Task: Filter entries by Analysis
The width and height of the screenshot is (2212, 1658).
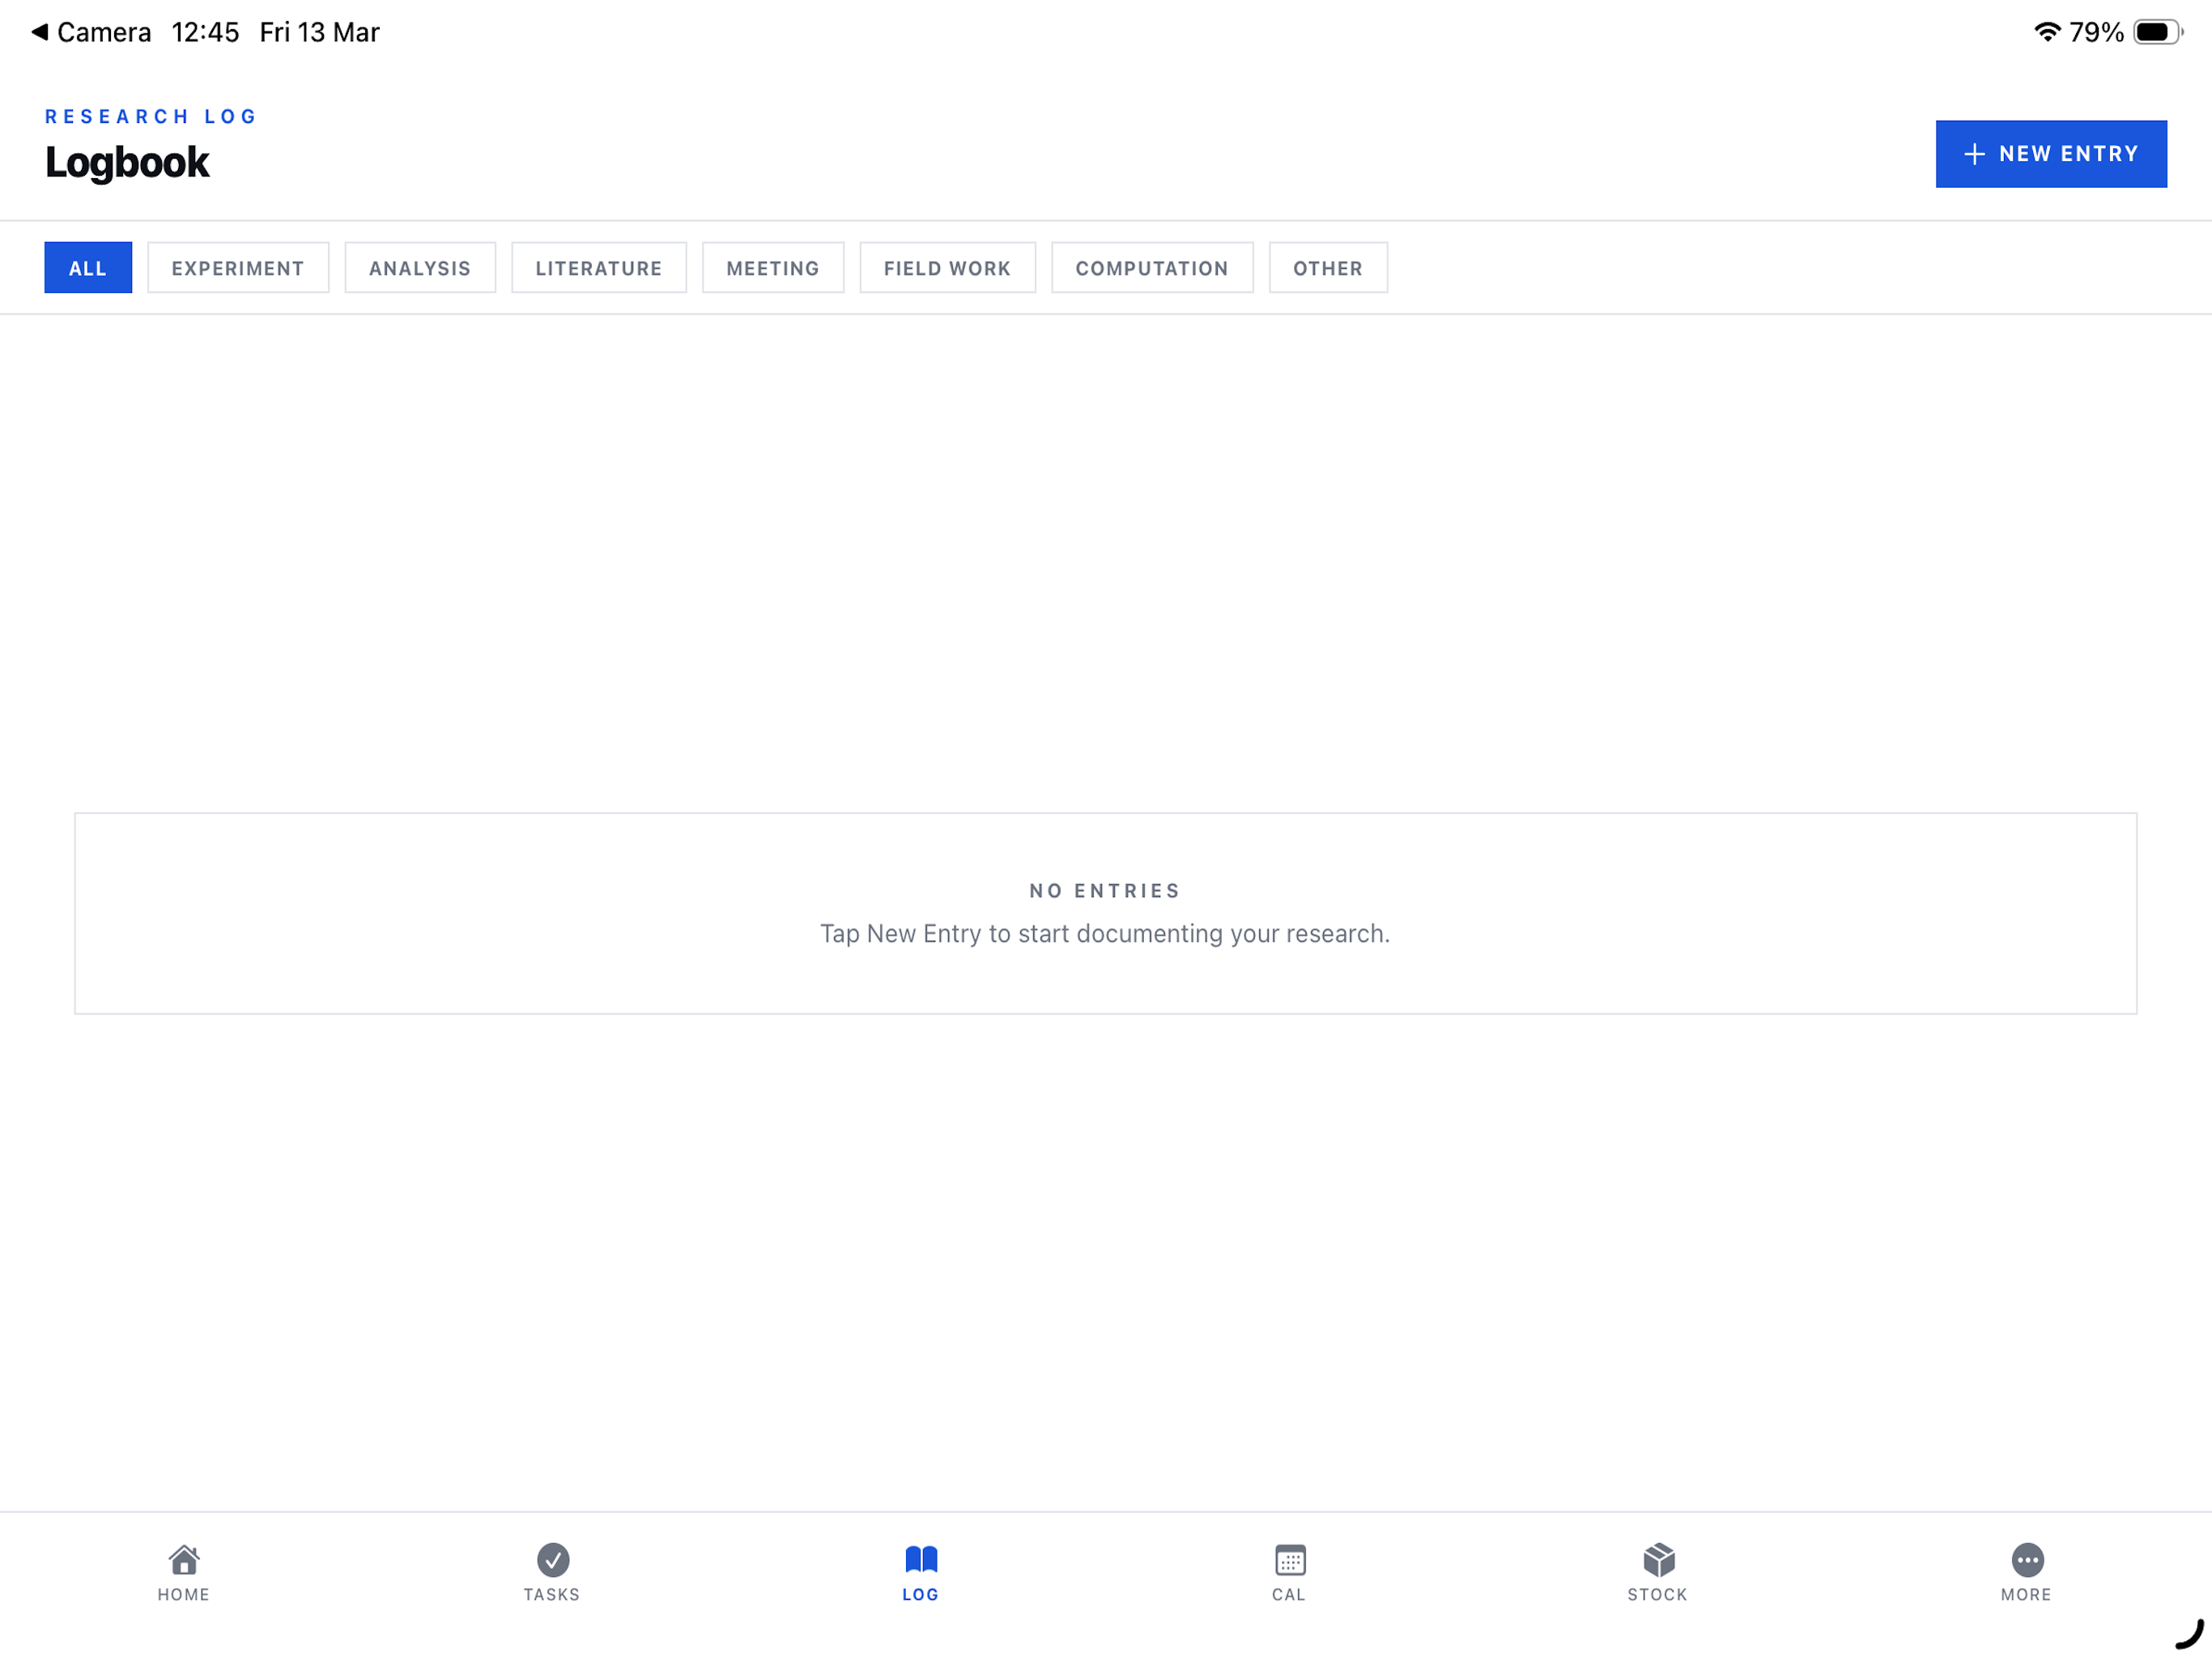Action: pos(420,268)
